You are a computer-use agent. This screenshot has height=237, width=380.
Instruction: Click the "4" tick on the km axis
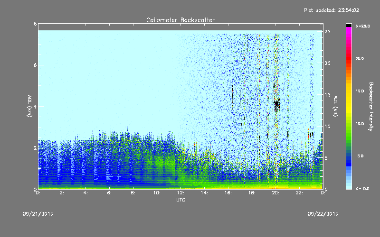(35, 106)
